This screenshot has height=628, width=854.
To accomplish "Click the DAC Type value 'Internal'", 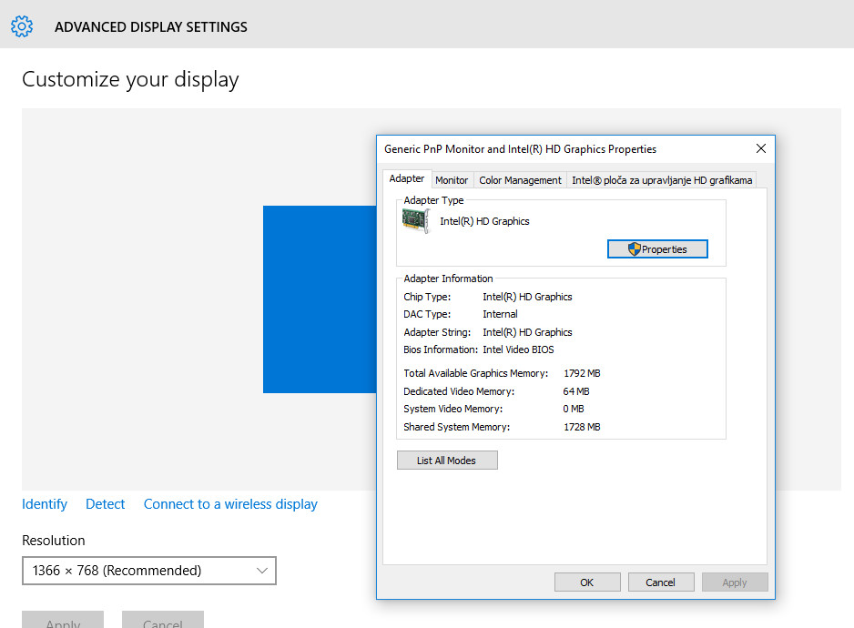I will point(500,314).
